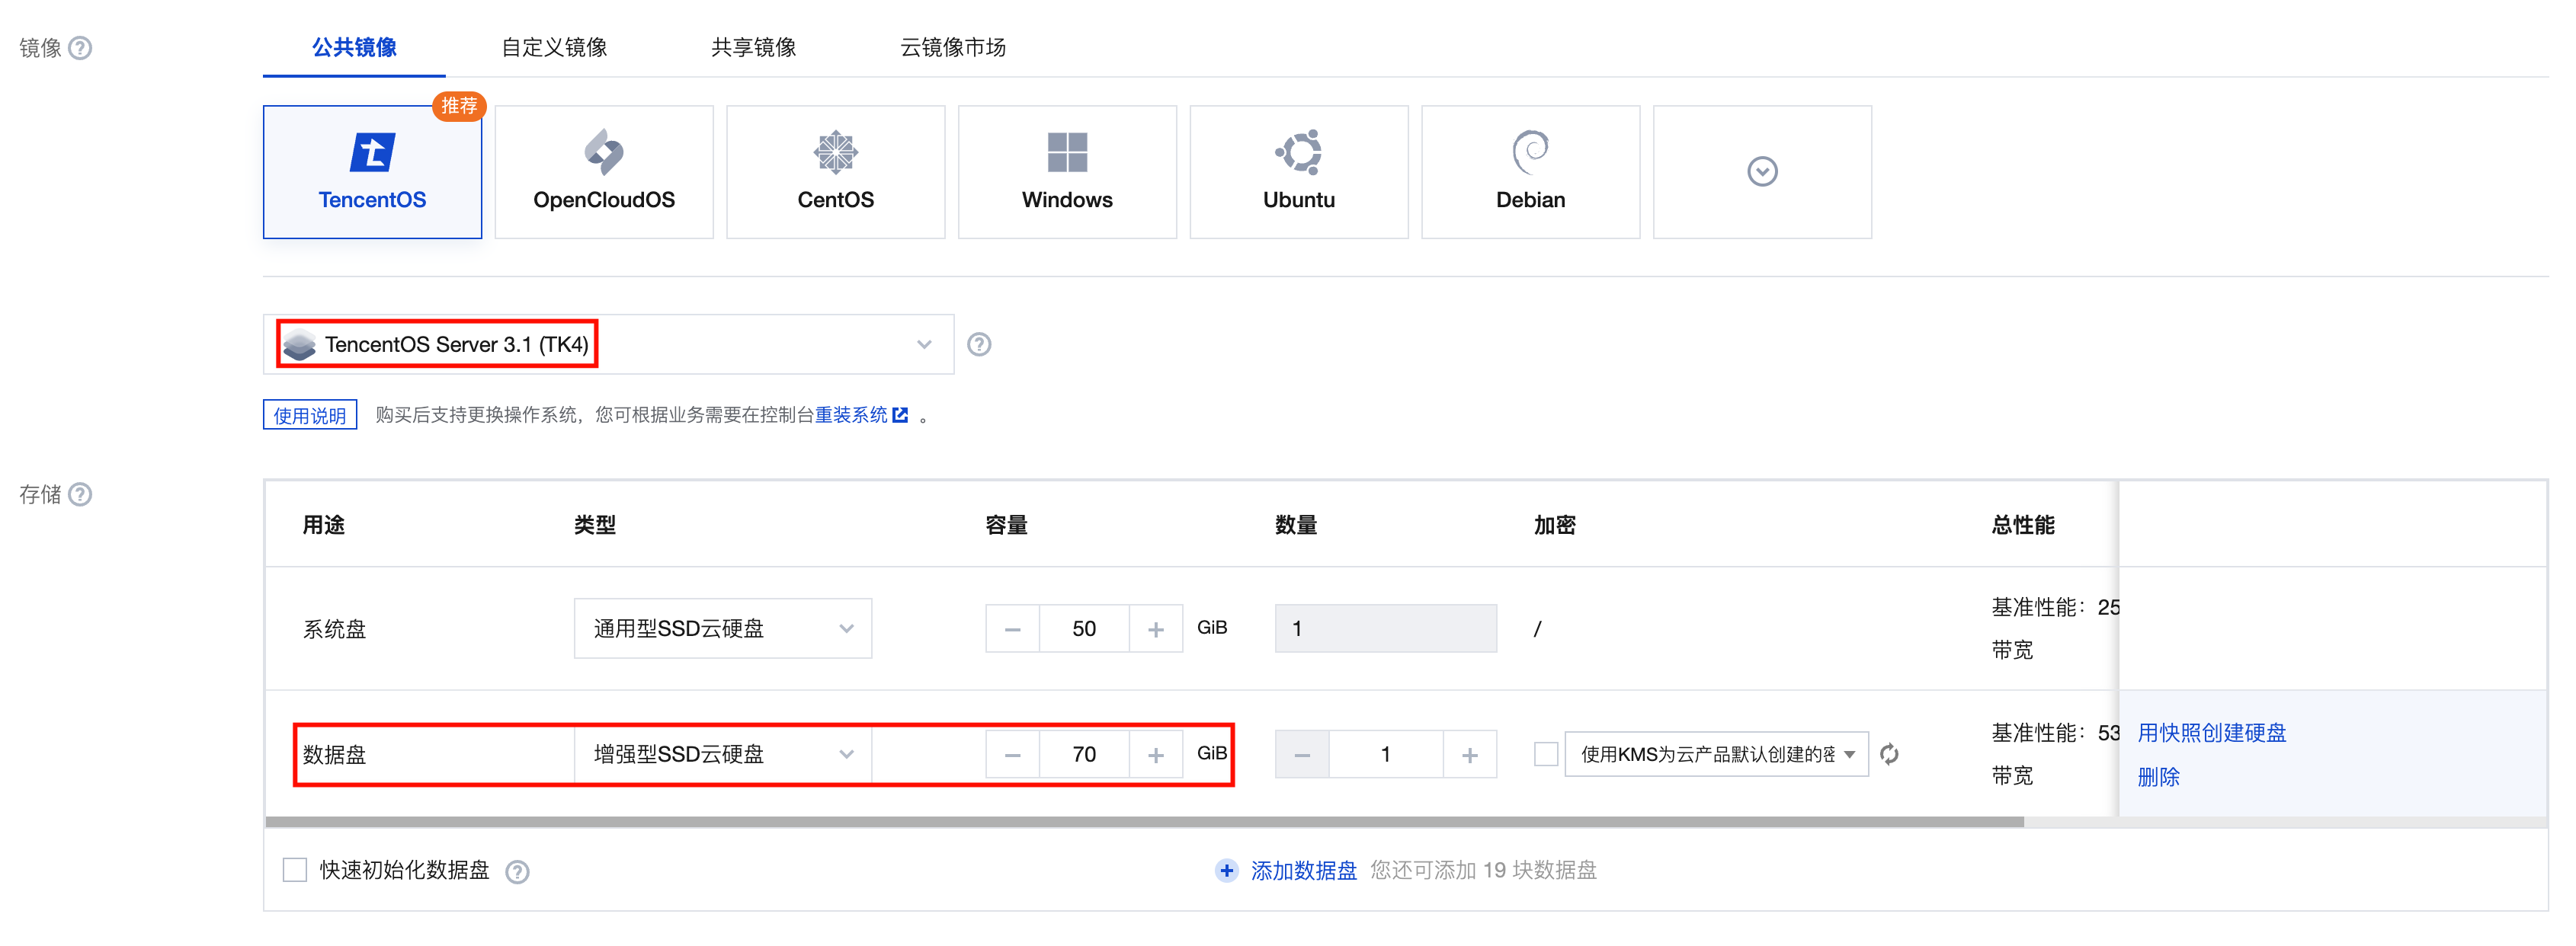Expand more image options tile
Image resolution: width=2576 pixels, height=946 pixels.
[x=1761, y=172]
